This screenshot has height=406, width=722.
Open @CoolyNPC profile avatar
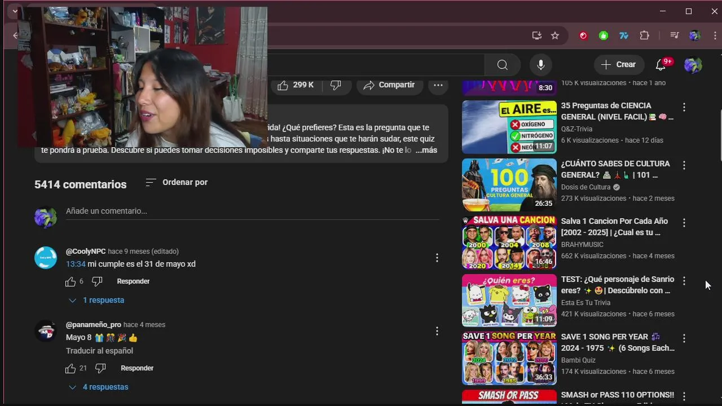click(x=46, y=258)
